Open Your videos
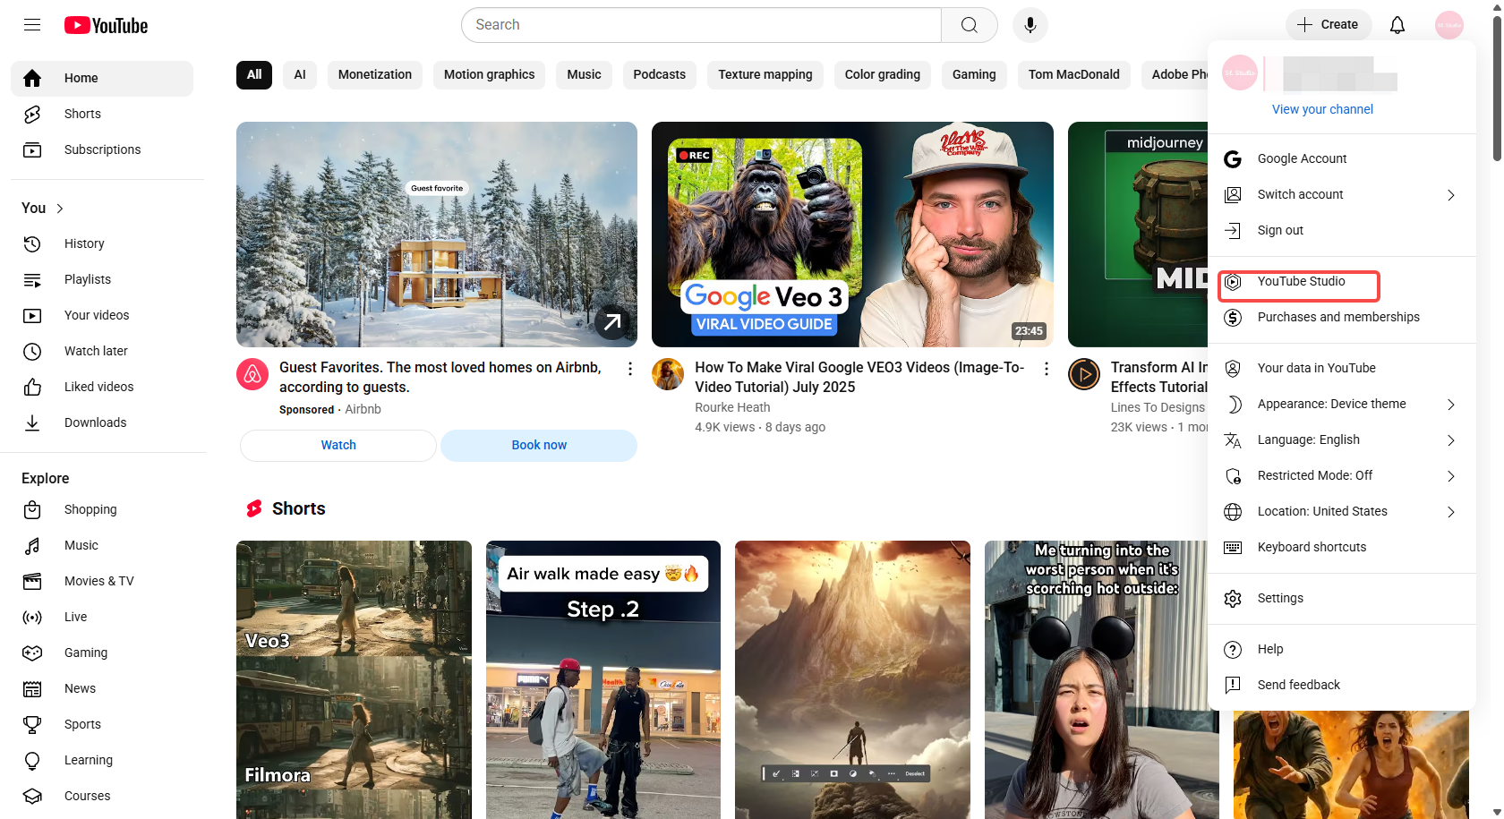The width and height of the screenshot is (1504, 819). [102, 315]
